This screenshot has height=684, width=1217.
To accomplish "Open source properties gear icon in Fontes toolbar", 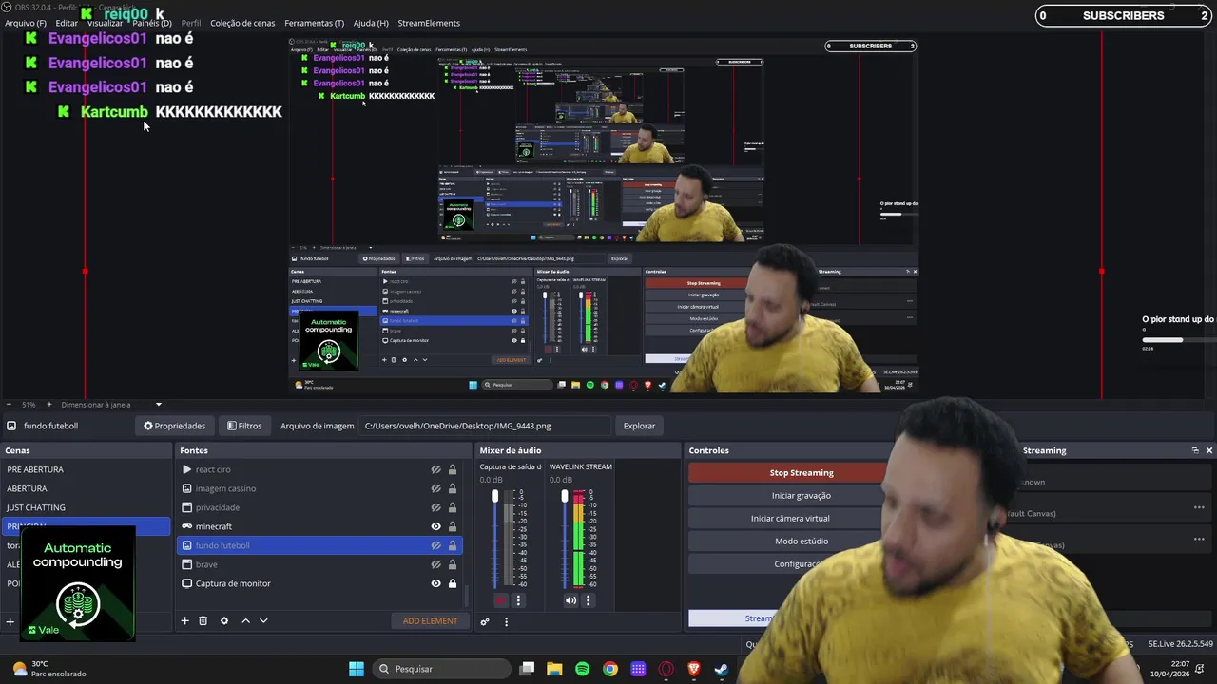I will coord(224,621).
